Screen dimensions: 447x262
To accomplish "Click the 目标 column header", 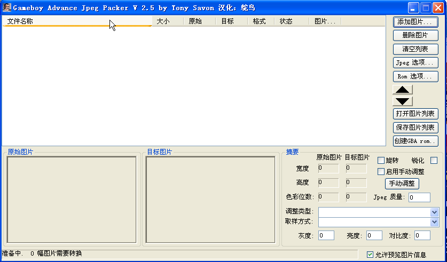I will click(x=231, y=21).
